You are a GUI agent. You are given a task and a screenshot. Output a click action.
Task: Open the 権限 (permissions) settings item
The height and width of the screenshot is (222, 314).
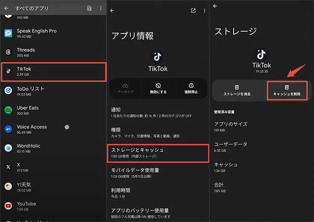(x=157, y=132)
